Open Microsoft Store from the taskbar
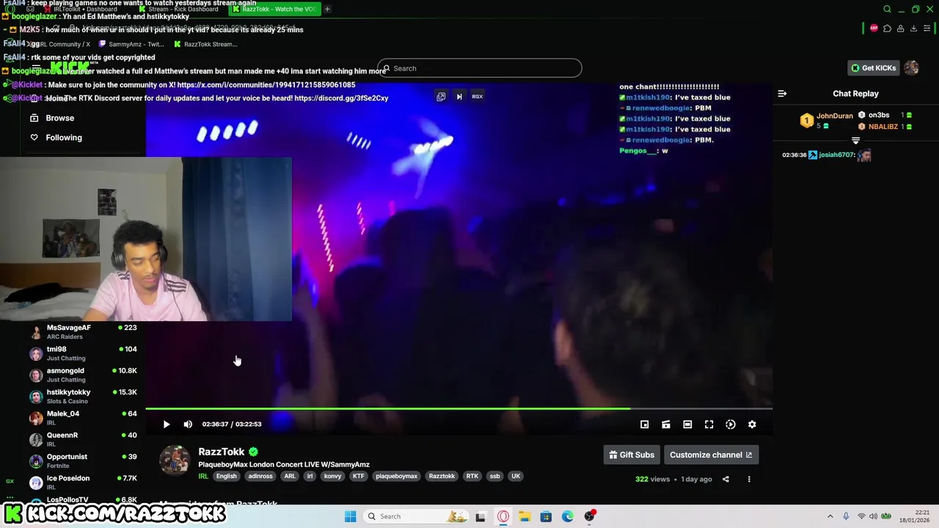 coord(546,516)
